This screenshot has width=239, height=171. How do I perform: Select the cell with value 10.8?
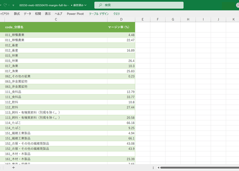[x=121, y=102]
